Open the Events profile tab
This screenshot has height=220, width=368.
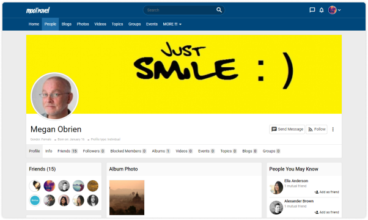click(206, 151)
